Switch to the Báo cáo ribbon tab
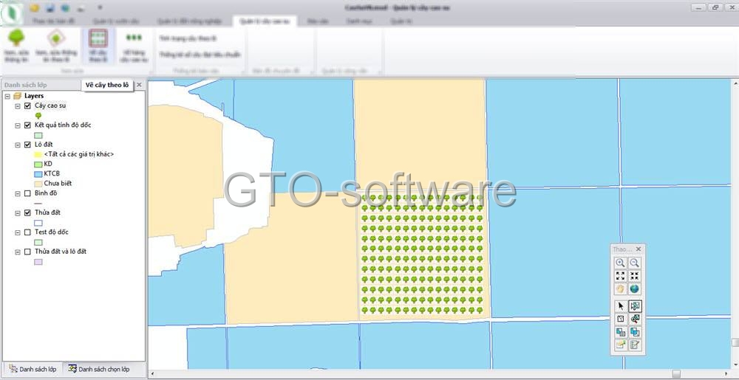739x380 pixels. pyautogui.click(x=318, y=21)
